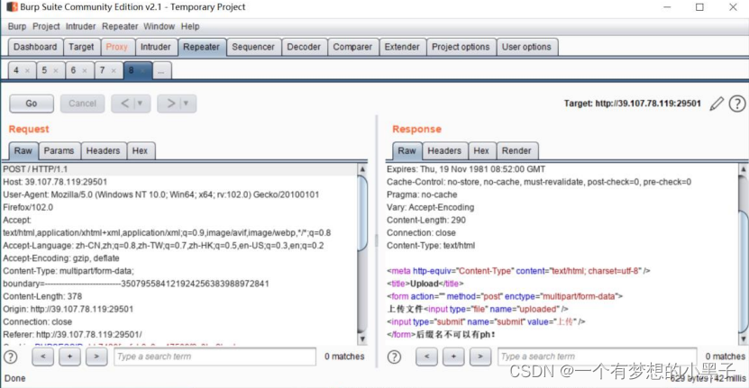The image size is (749, 388).
Task: Go to previous match in request search
Action: pyautogui.click(x=43, y=356)
